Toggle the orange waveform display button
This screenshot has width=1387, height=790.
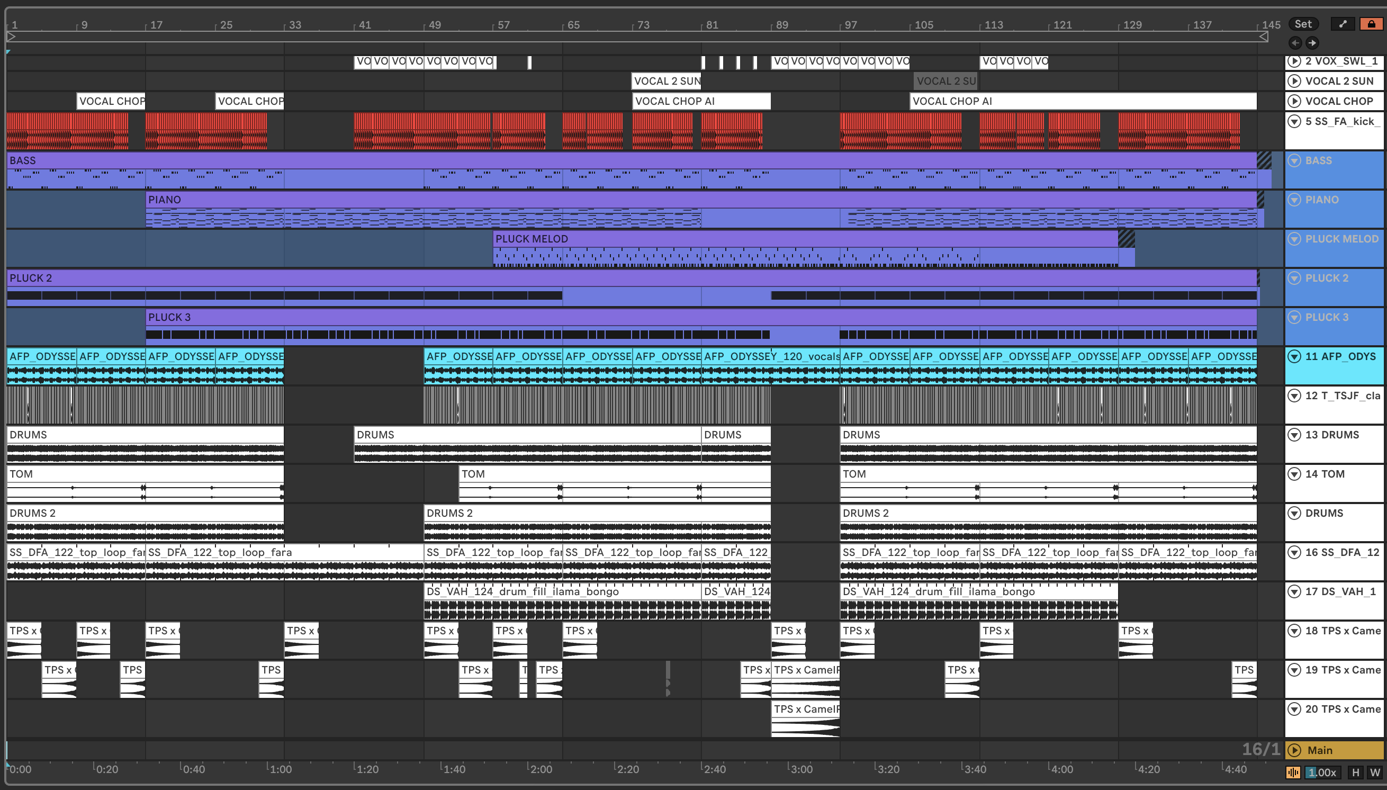click(x=1293, y=772)
